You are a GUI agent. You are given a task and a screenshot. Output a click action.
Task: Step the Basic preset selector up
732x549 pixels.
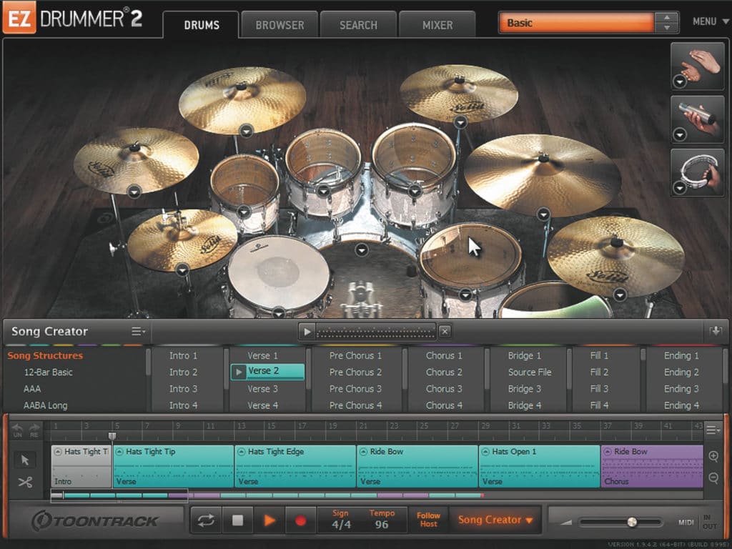667,17
